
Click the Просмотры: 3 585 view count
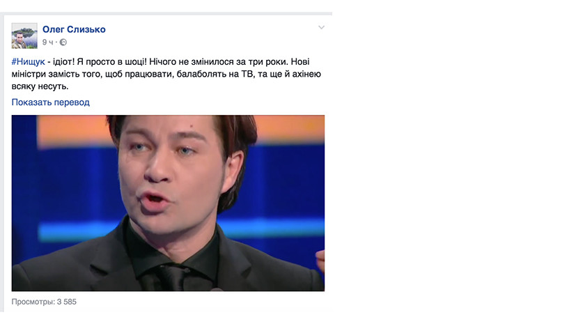pyautogui.click(x=44, y=302)
